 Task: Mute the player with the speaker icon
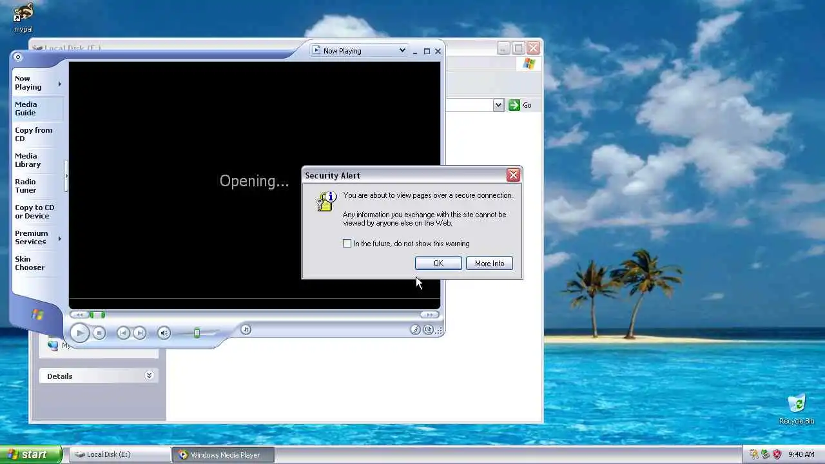(164, 333)
